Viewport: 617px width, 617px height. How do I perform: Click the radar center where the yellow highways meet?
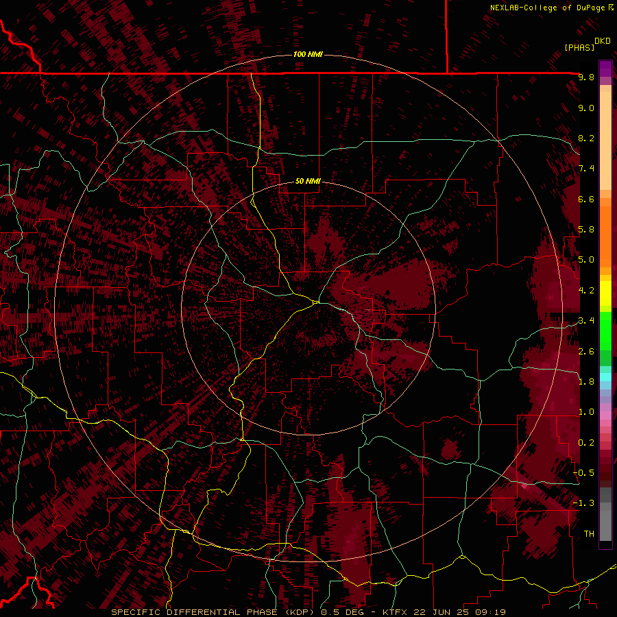316,302
